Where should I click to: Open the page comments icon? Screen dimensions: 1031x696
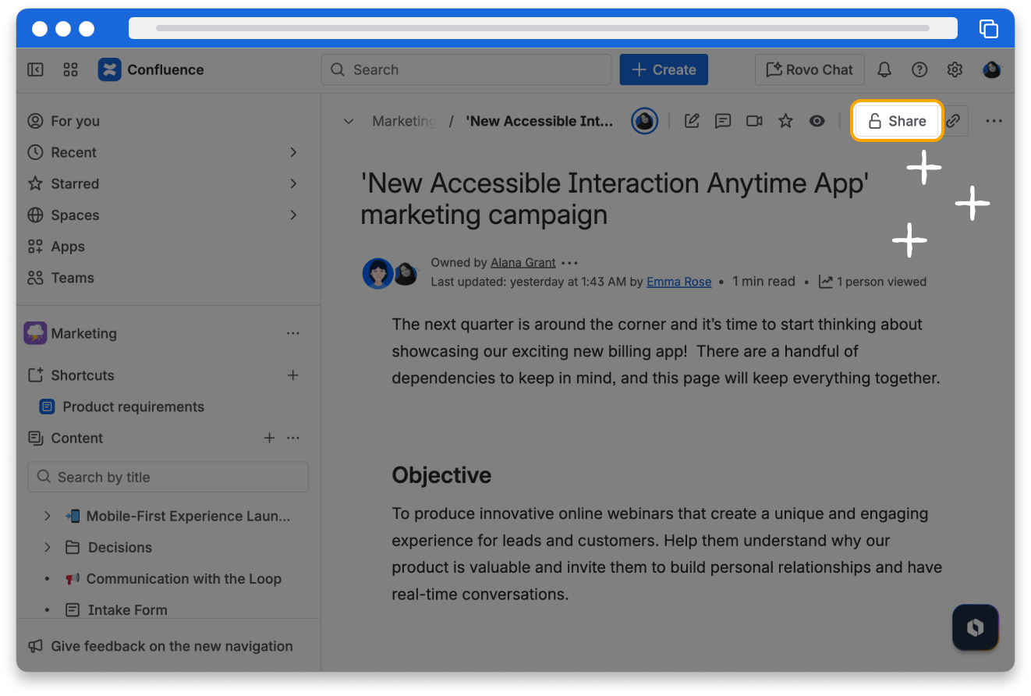723,121
